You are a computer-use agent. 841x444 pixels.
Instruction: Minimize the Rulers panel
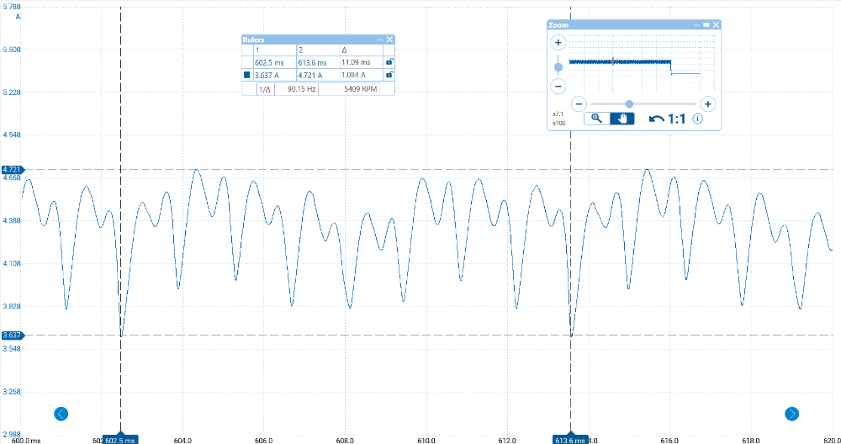click(379, 40)
